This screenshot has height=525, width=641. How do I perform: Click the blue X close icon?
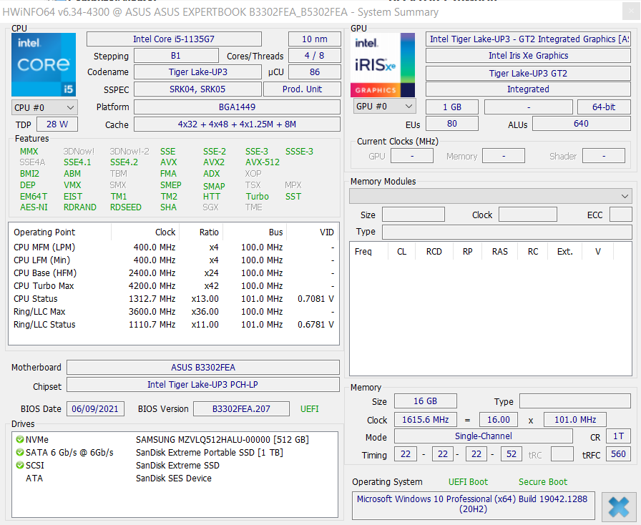(617, 507)
